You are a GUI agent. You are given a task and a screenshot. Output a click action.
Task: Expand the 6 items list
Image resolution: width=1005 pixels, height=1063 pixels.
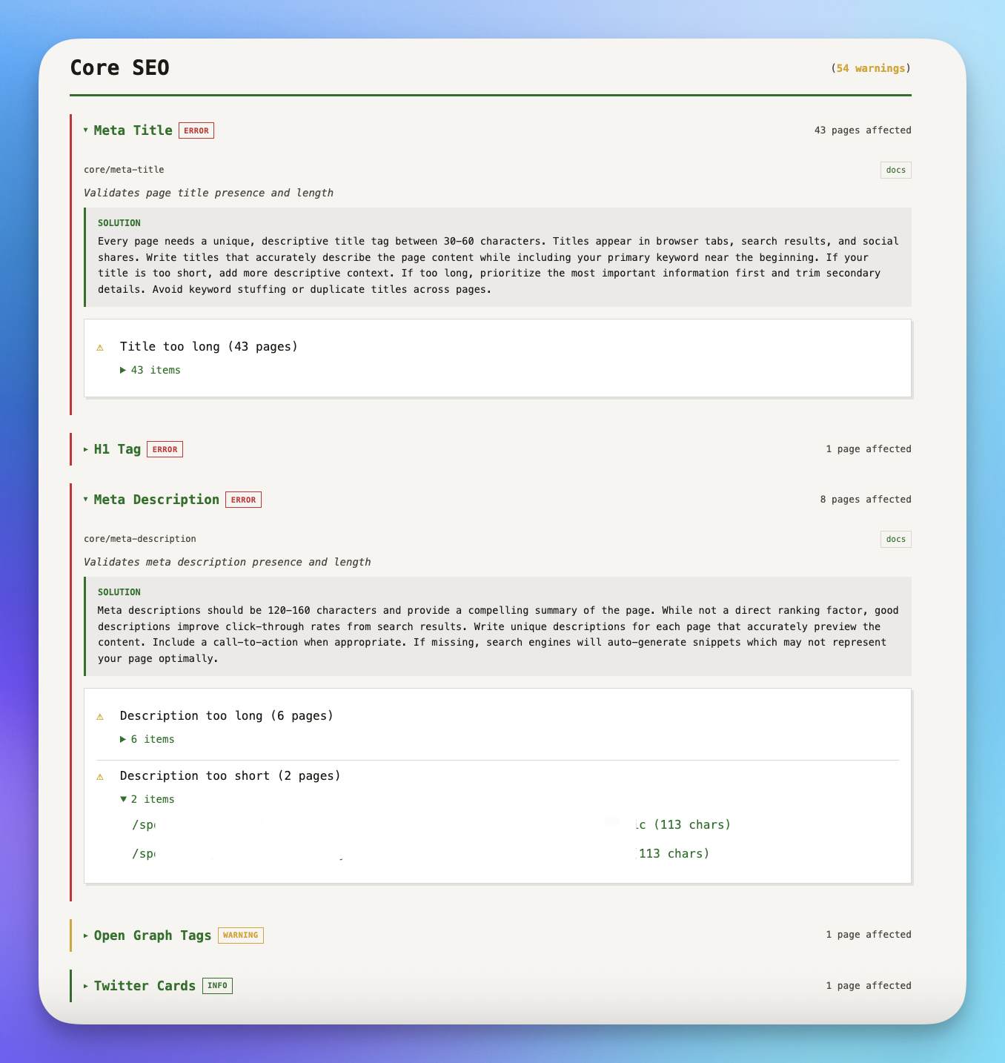click(x=147, y=739)
